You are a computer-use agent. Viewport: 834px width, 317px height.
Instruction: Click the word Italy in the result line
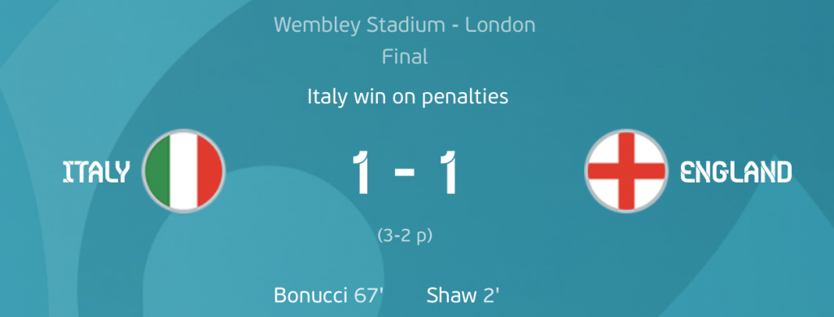327,97
